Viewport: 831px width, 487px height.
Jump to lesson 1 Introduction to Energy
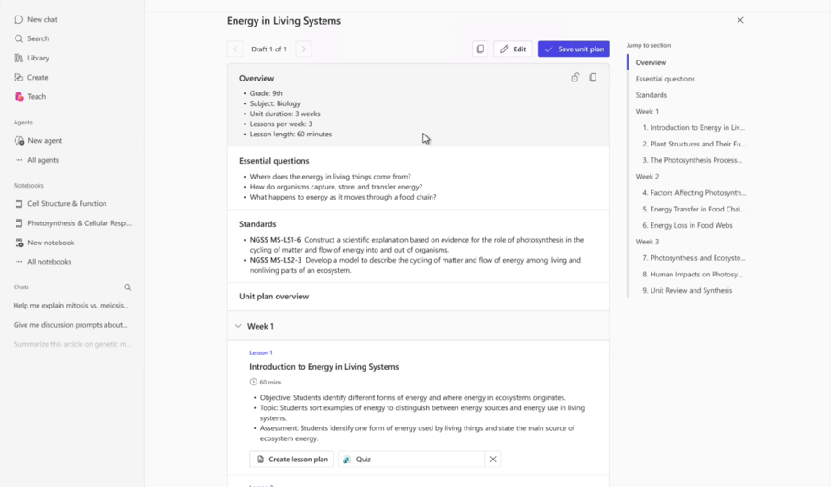point(694,127)
